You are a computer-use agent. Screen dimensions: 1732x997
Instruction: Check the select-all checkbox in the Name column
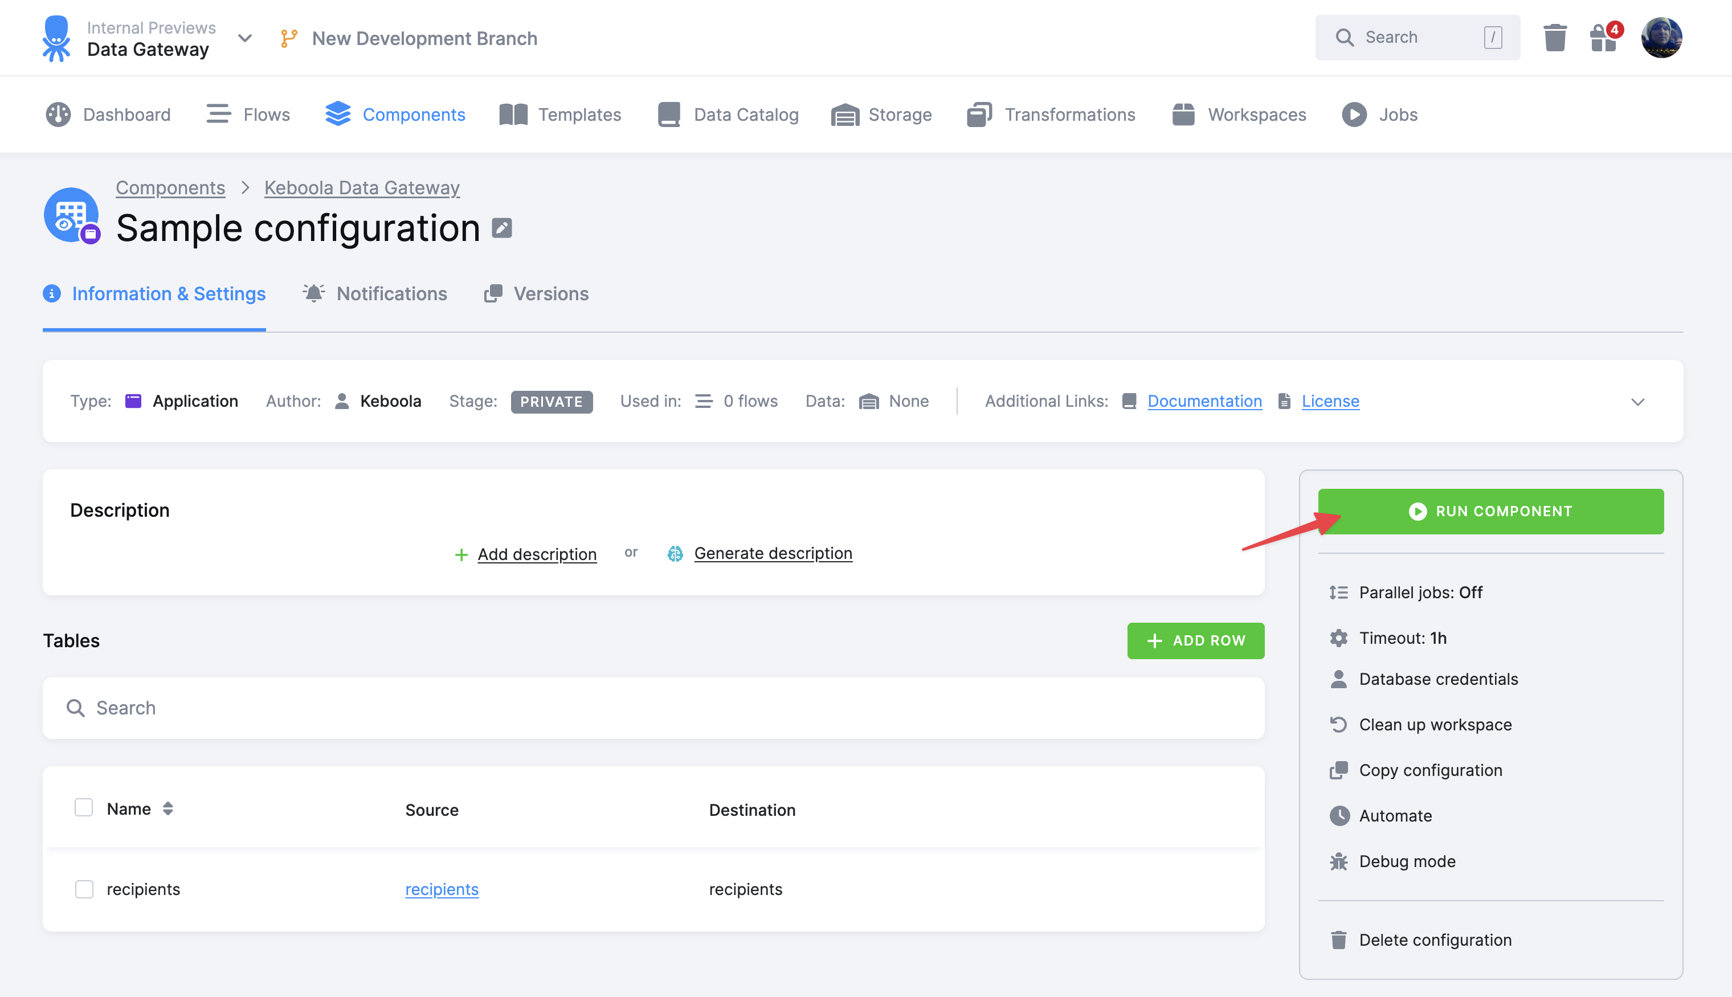click(x=84, y=807)
